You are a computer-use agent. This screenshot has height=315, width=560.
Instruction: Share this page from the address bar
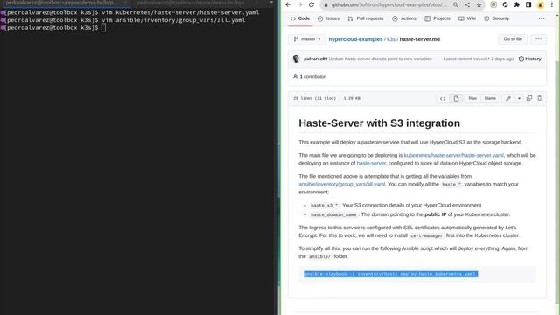(467, 5)
